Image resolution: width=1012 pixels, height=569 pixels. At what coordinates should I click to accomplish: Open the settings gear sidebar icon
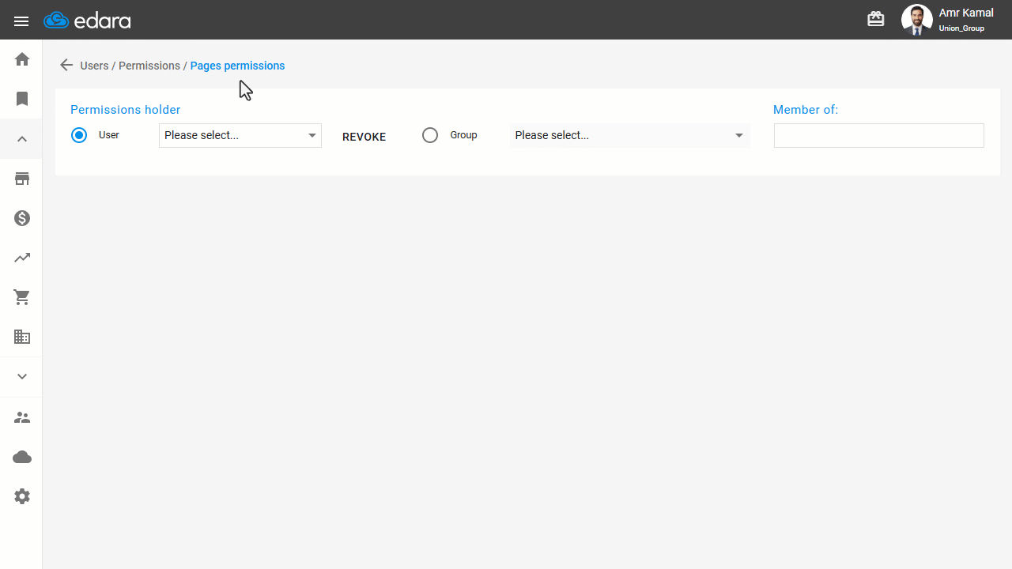(x=22, y=496)
